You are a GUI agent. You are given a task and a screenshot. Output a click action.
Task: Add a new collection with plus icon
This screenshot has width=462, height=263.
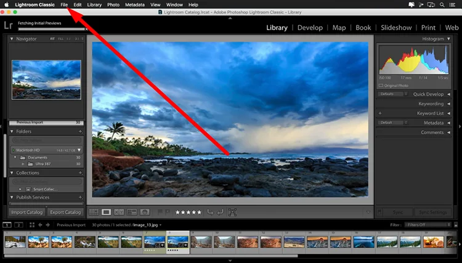81,172
